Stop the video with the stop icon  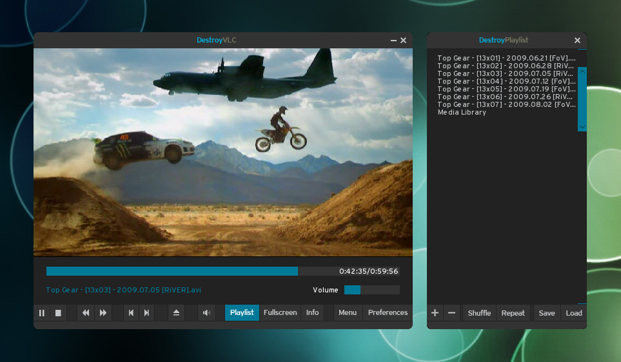58,313
